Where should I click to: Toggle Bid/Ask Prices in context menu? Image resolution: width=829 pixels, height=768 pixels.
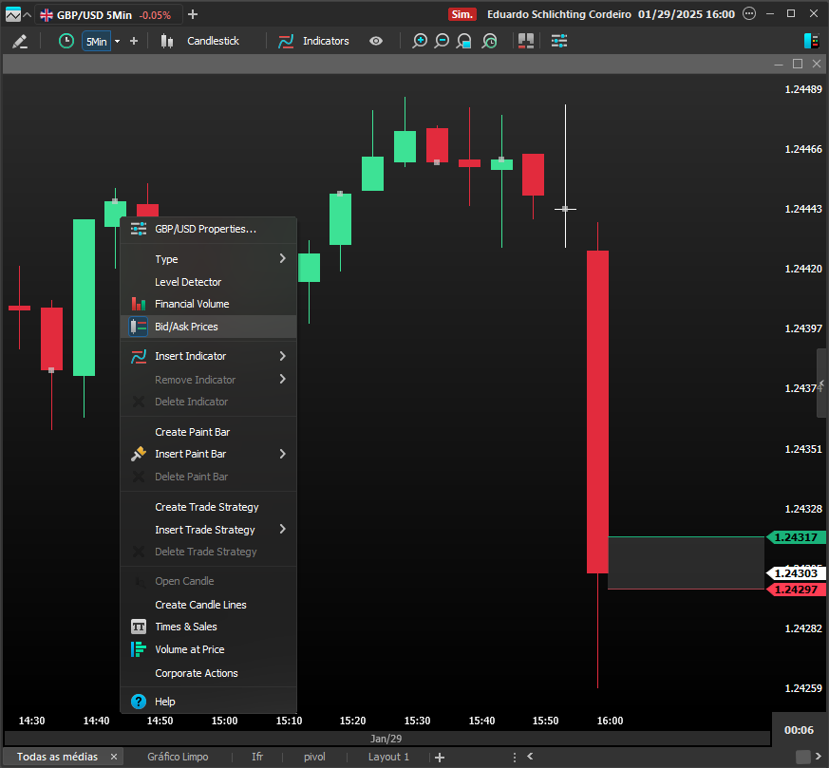coord(186,327)
